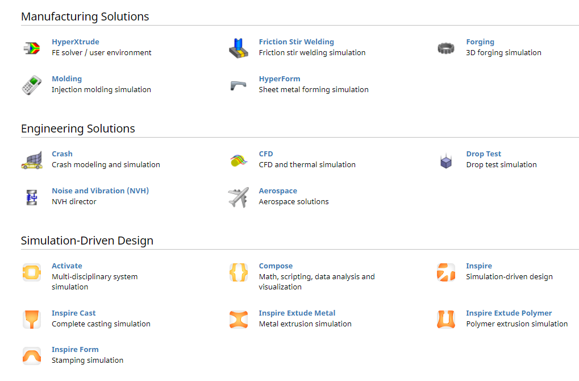Click 'Friction stir welding simulation' description

point(312,52)
